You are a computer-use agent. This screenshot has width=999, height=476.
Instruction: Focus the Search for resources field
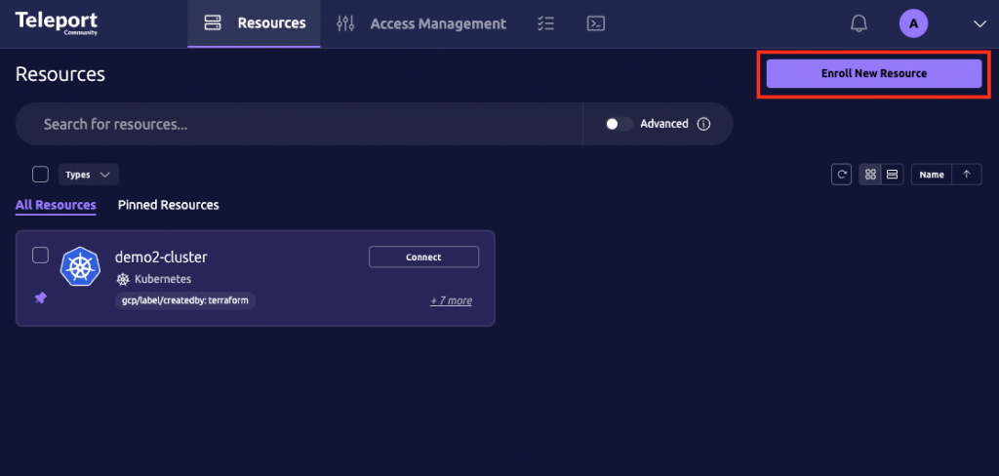tap(299, 124)
